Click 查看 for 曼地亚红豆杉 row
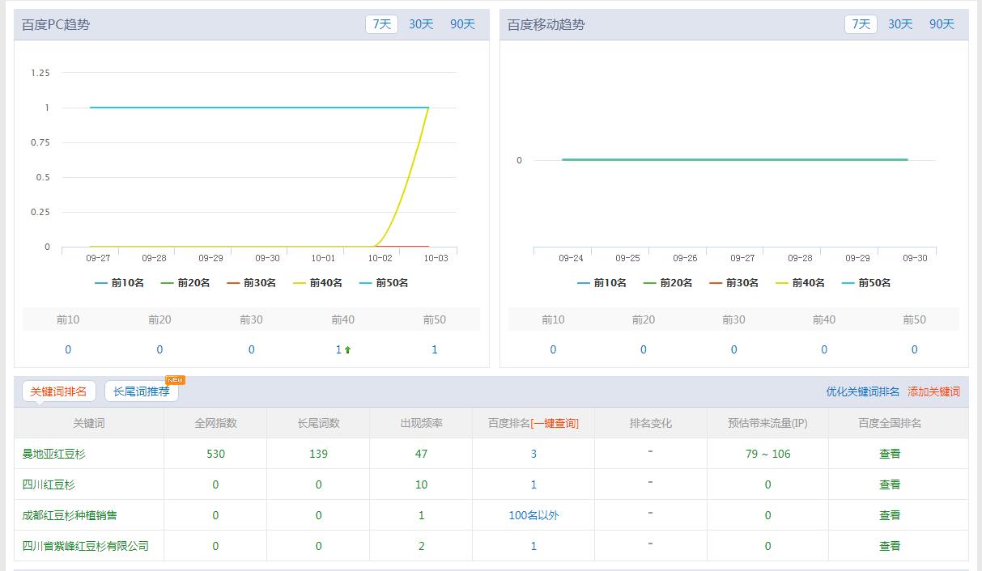 (890, 454)
